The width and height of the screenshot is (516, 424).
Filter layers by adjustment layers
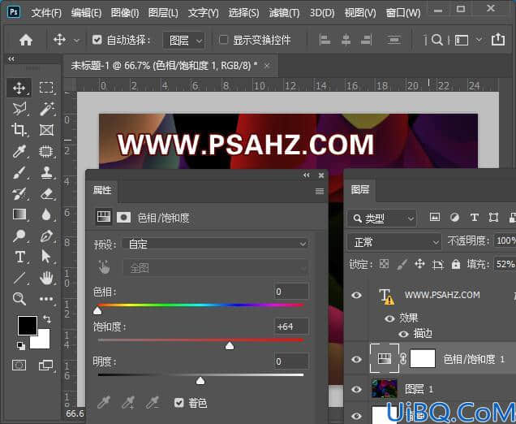click(x=454, y=218)
